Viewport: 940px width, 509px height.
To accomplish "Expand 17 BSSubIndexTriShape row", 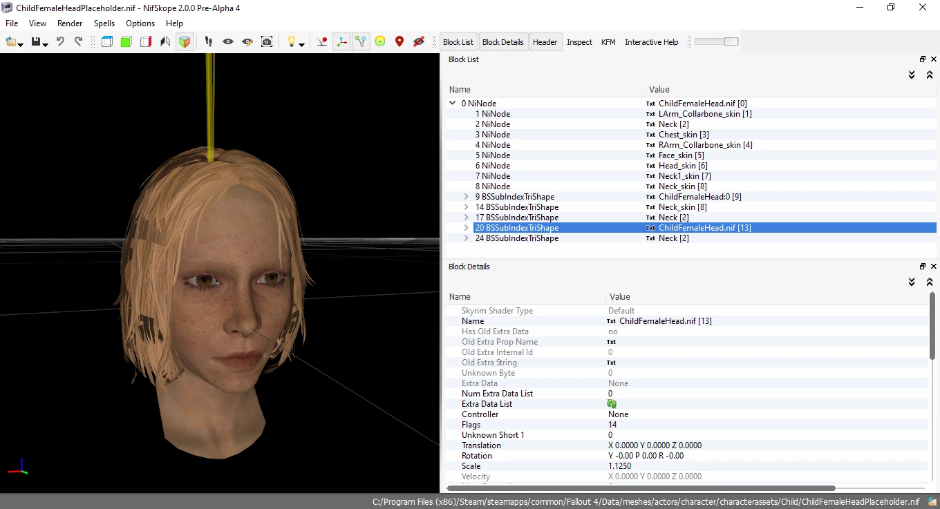I will (467, 218).
